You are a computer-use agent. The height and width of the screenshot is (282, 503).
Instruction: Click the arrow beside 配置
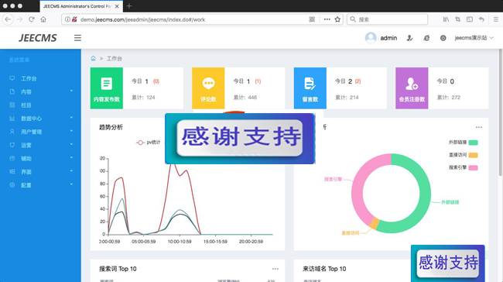pos(71,184)
